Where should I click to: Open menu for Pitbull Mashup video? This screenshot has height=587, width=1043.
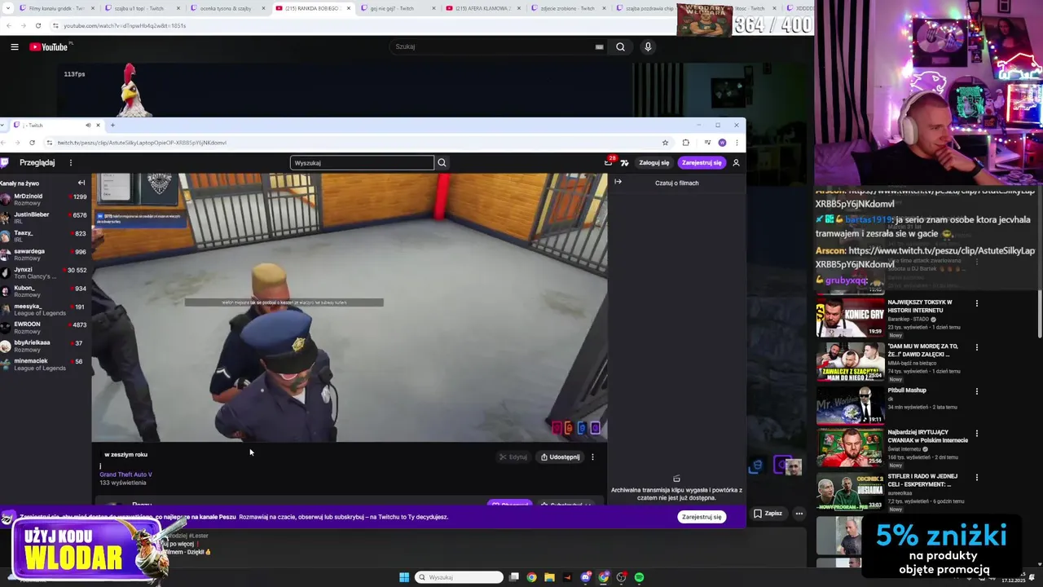pyautogui.click(x=976, y=391)
